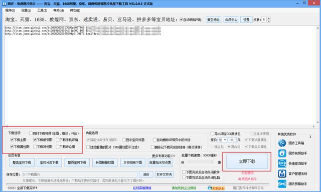
Task: Enable 下载手机详情 checkbox
Action: 58,140
